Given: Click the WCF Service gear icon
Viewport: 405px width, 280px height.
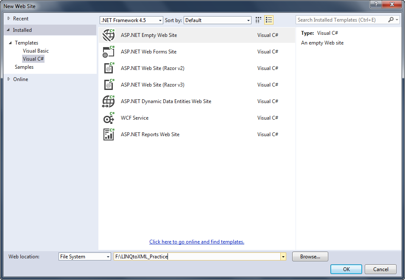Looking at the screenshot, I should 109,118.
